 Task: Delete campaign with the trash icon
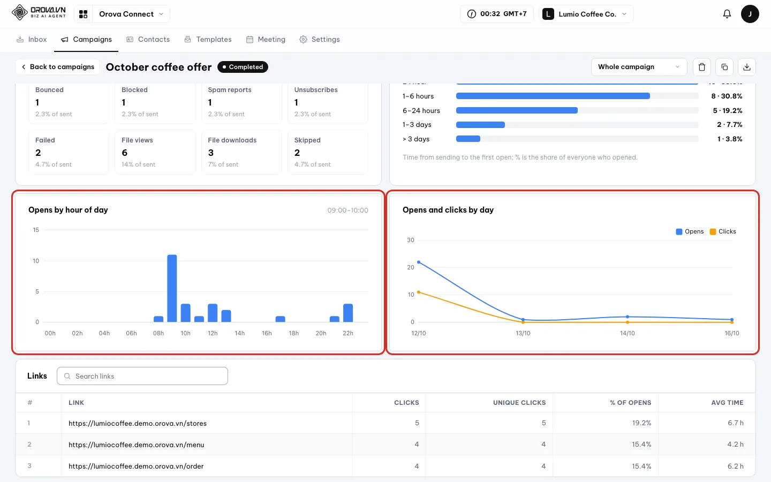tap(702, 67)
